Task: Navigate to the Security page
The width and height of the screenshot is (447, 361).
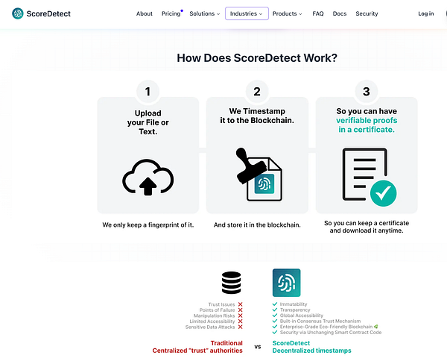Action: coord(367,13)
